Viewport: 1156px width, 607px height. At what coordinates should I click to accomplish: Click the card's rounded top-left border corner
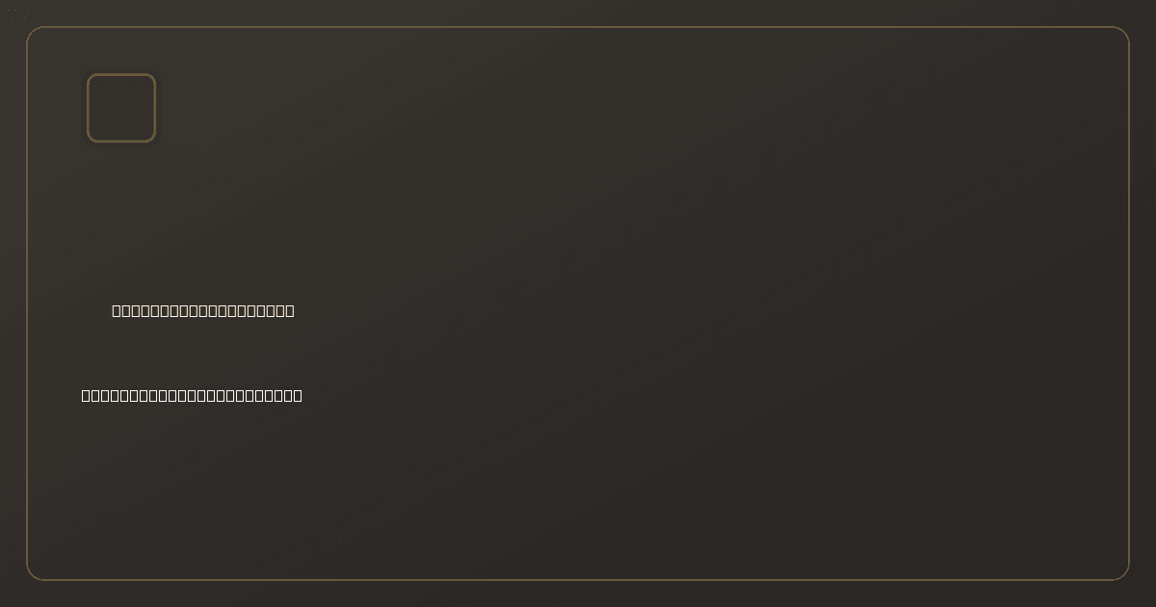click(32, 32)
